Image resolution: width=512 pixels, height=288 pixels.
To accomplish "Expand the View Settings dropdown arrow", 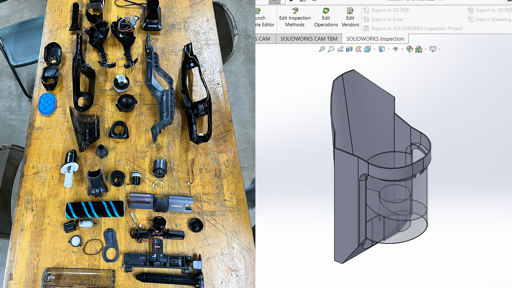I will (x=439, y=49).
